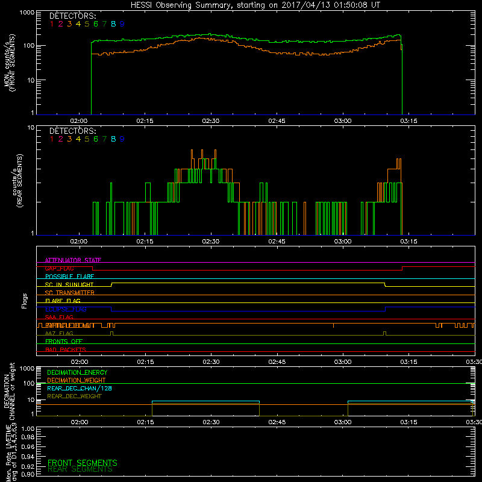Screen dimensions: 482x482
Task: Click the SAA_FLAG label
Action: 59,317
